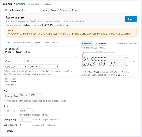Open the Check digit... dropdown

tap(43, 66)
